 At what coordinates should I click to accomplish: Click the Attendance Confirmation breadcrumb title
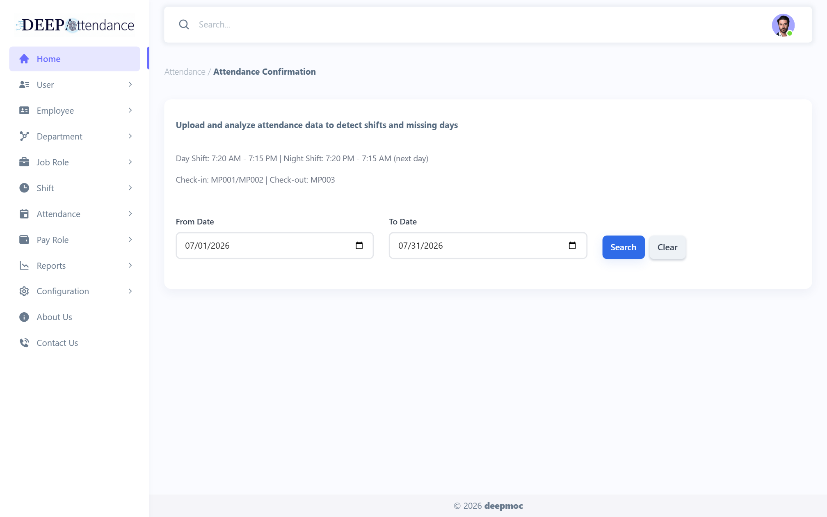(265, 72)
